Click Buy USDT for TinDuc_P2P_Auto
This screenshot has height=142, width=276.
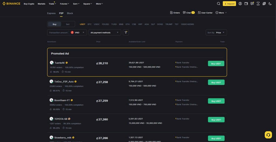tap(216, 82)
